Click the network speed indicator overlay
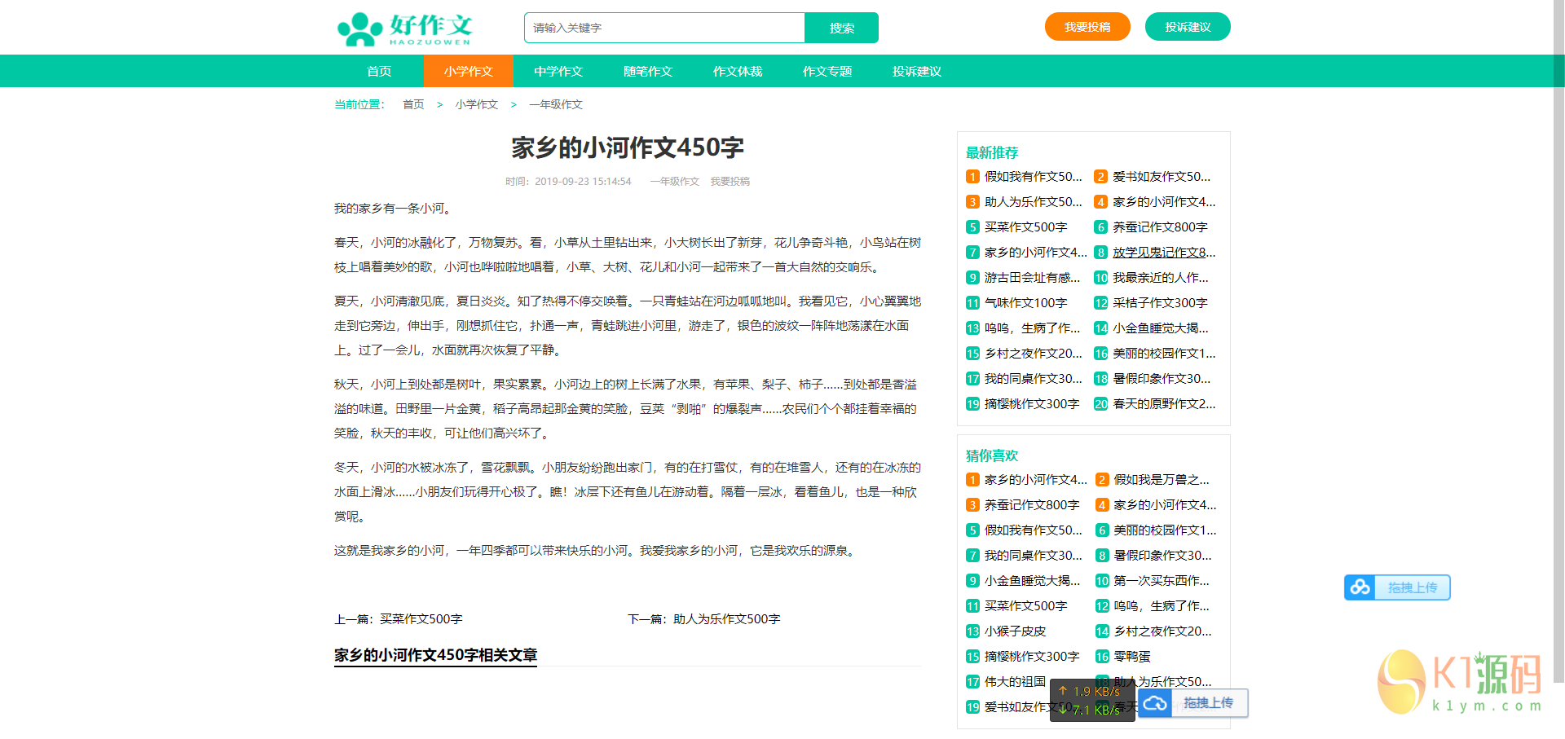Image resolution: width=1565 pixels, height=739 pixels. coord(1091,701)
